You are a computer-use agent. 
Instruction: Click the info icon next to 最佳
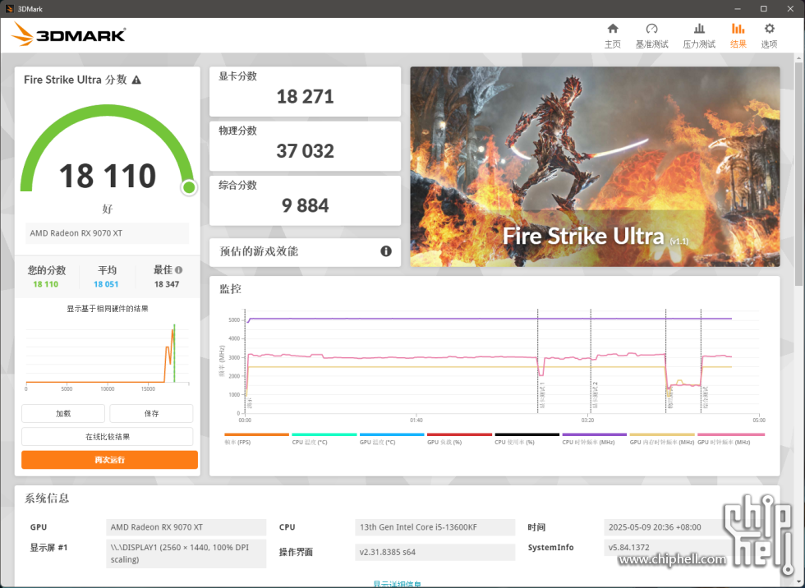coord(179,270)
